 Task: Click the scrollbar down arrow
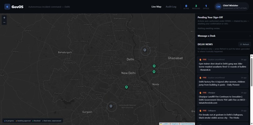pos(251,124)
